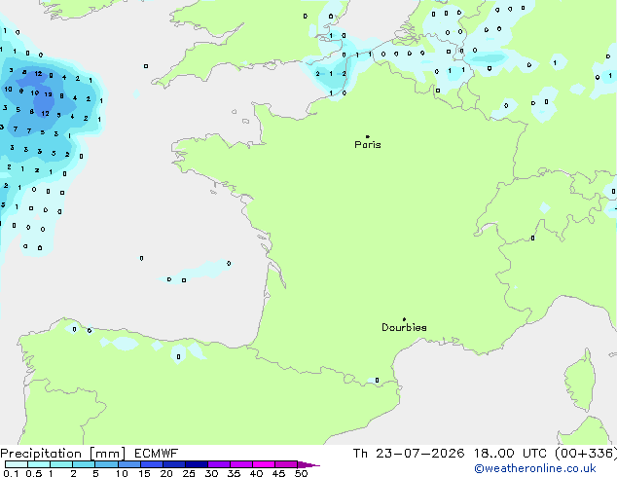Click the legend scale label '0.5'
This screenshot has width=617, height=477.
point(34,473)
